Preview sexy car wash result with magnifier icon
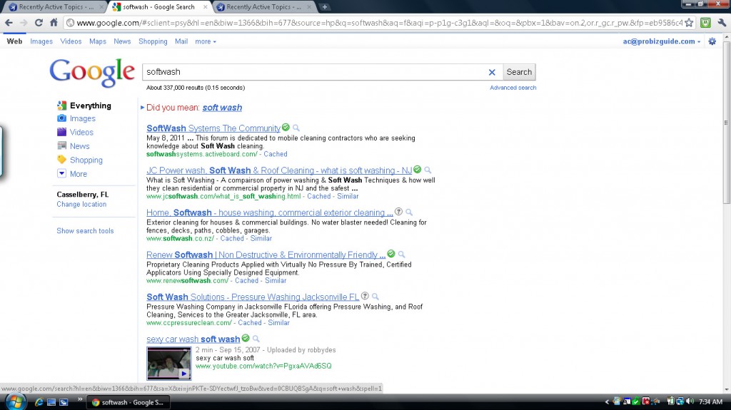Image resolution: width=731 pixels, height=410 pixels. point(256,339)
